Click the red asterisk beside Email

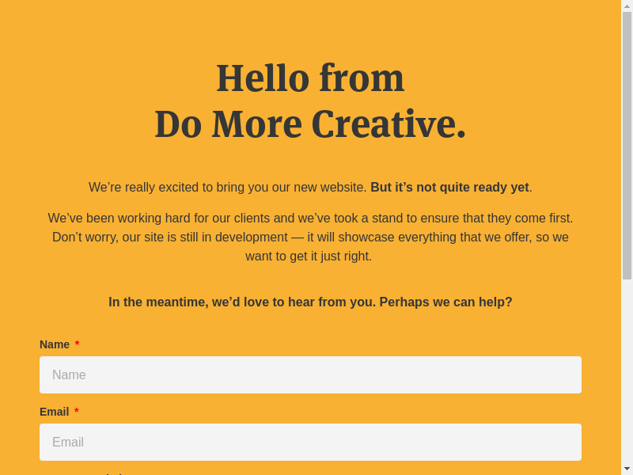click(x=77, y=412)
